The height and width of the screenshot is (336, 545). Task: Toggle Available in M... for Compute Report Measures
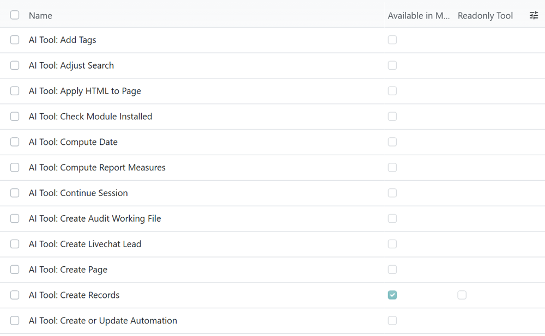[392, 168]
